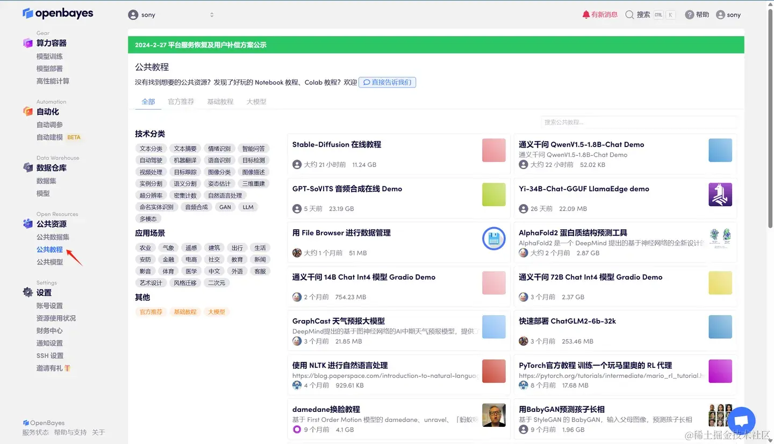Open 公共模型 in the sidebar
Viewport: 774px width, 444px height.
click(49, 262)
